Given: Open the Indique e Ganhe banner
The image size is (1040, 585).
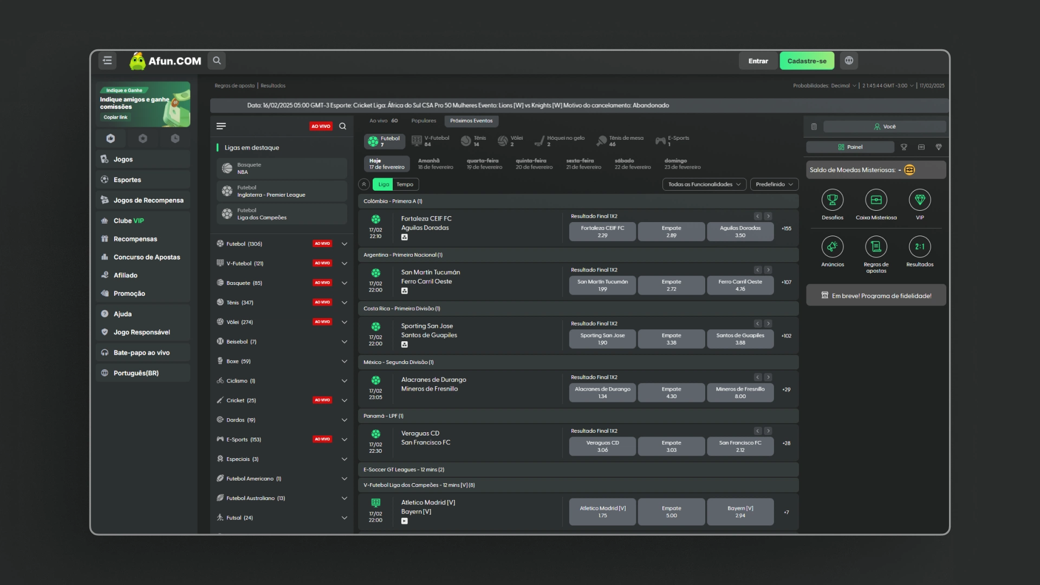Looking at the screenshot, I should point(143,104).
